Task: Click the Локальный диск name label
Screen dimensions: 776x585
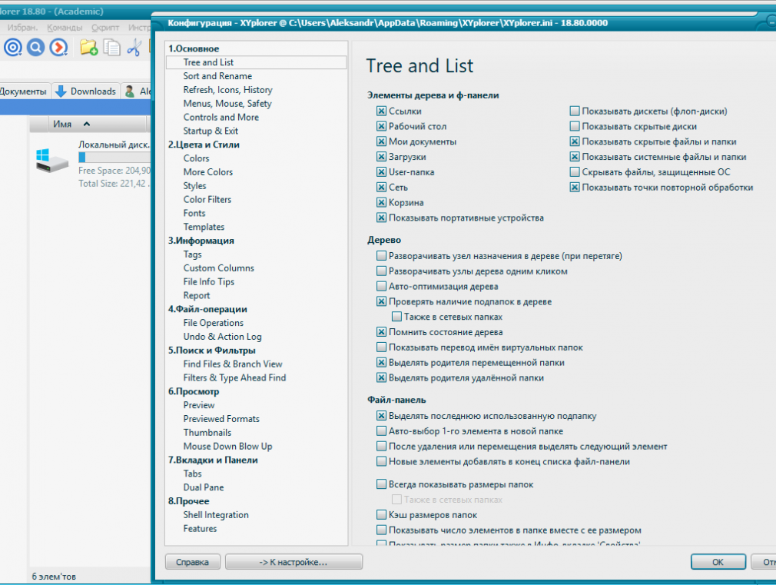Action: 114,145
